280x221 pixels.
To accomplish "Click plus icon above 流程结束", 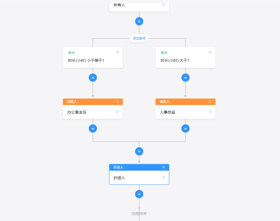I will (139, 194).
